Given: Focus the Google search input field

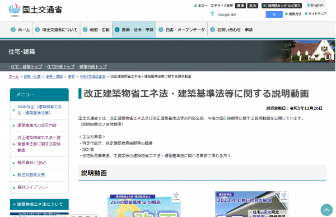Looking at the screenshot, I should click(239, 15).
